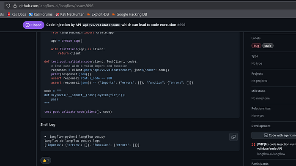Click the Participants sidebar heading

tap(260, 163)
